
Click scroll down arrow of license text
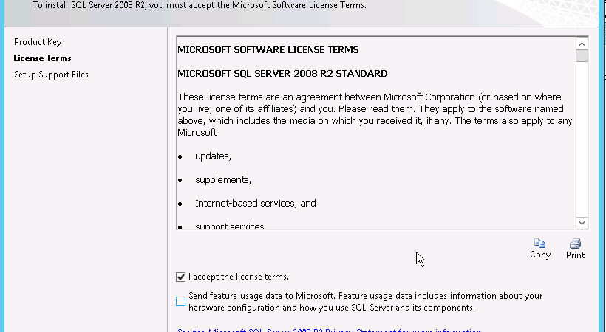[x=582, y=223]
